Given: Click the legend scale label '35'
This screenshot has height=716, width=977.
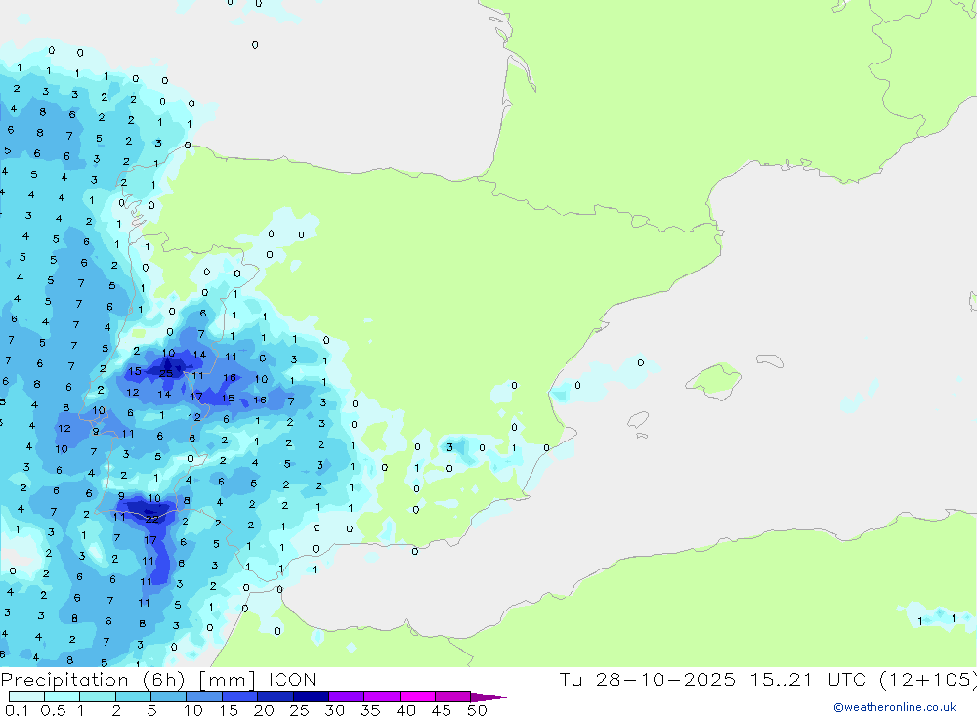Looking at the screenshot, I should [370, 710].
